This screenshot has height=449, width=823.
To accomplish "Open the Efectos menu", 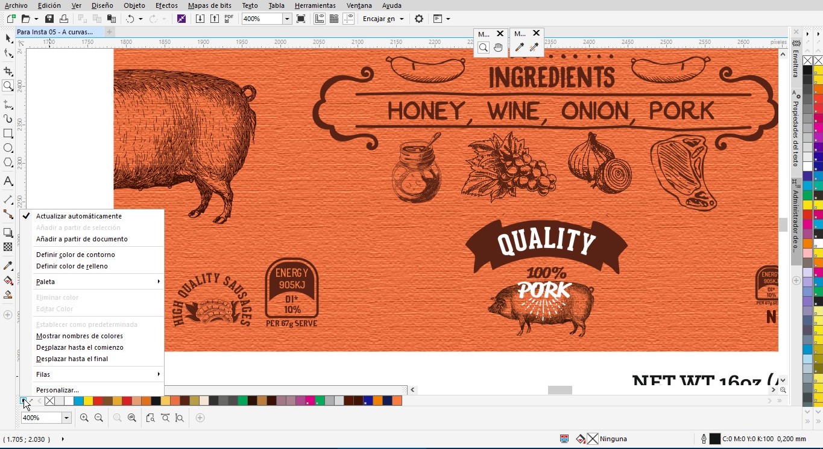I will point(166,5).
